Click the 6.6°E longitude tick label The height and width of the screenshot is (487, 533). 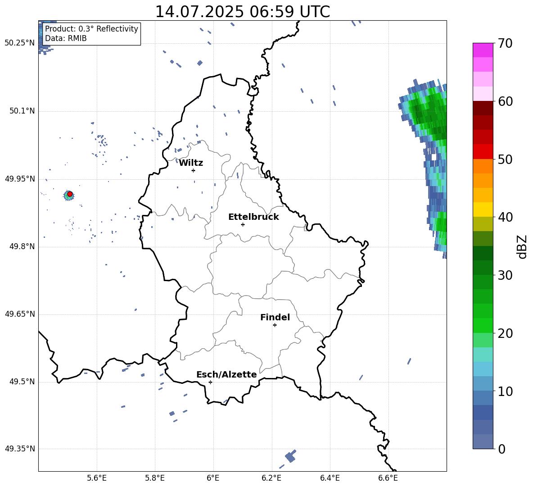coord(388,478)
